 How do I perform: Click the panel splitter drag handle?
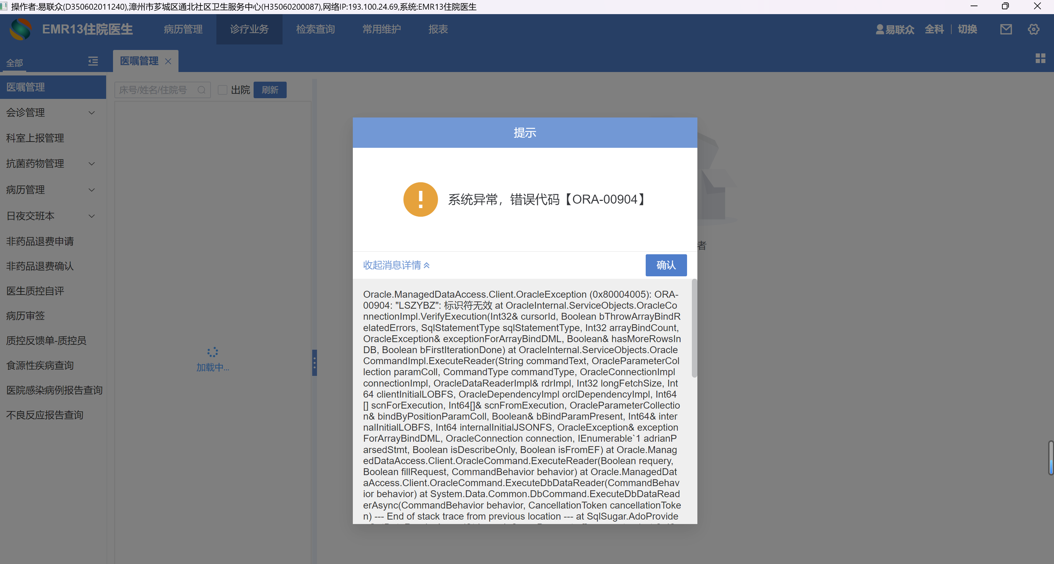pyautogui.click(x=314, y=362)
